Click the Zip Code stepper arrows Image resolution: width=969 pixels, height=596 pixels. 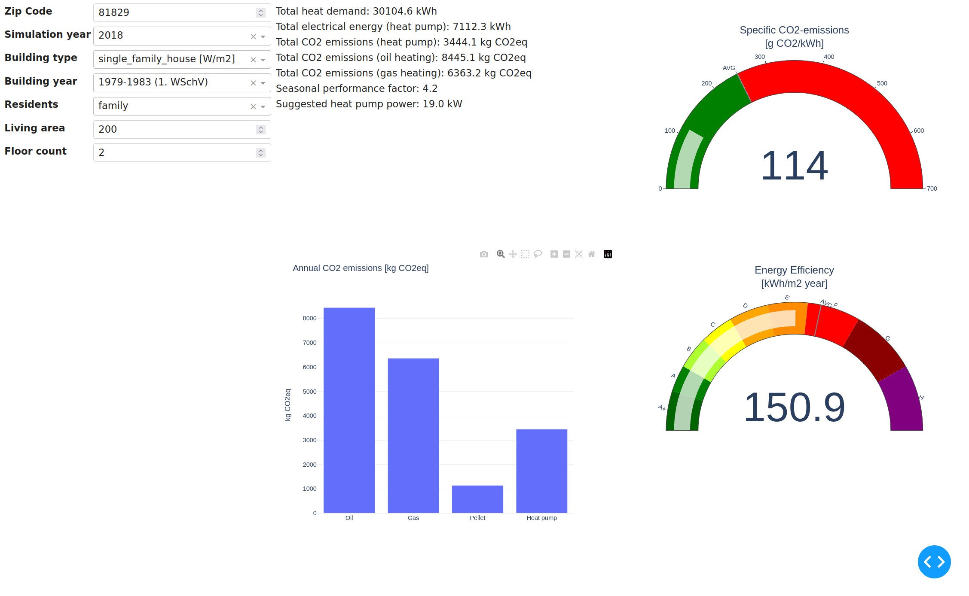pyautogui.click(x=260, y=13)
